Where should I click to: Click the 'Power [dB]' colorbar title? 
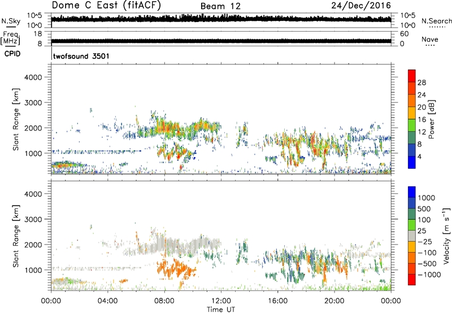click(431, 119)
